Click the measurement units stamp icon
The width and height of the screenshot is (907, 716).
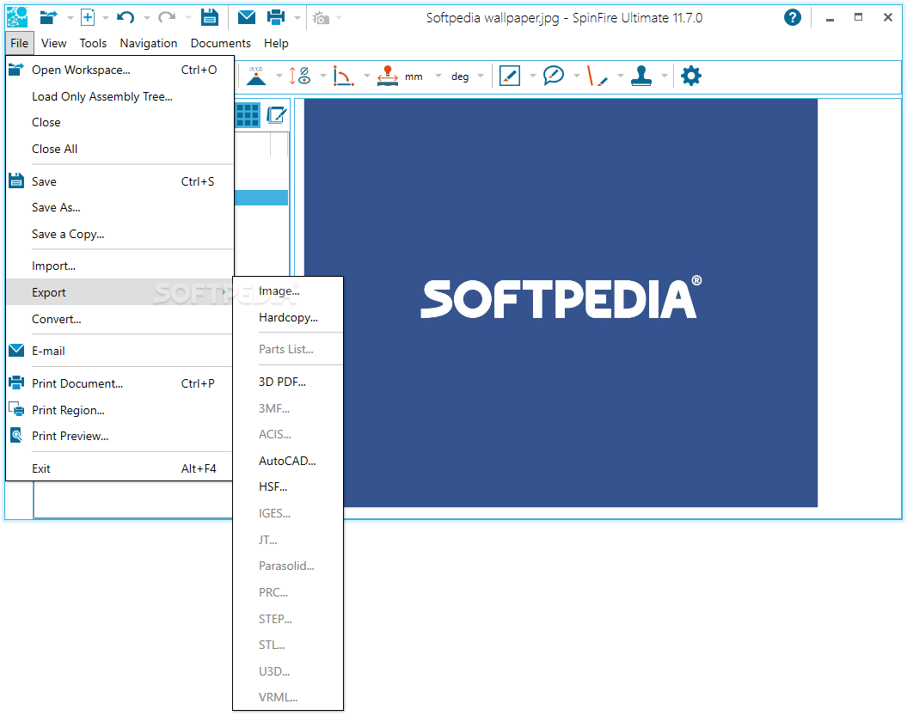coord(388,76)
